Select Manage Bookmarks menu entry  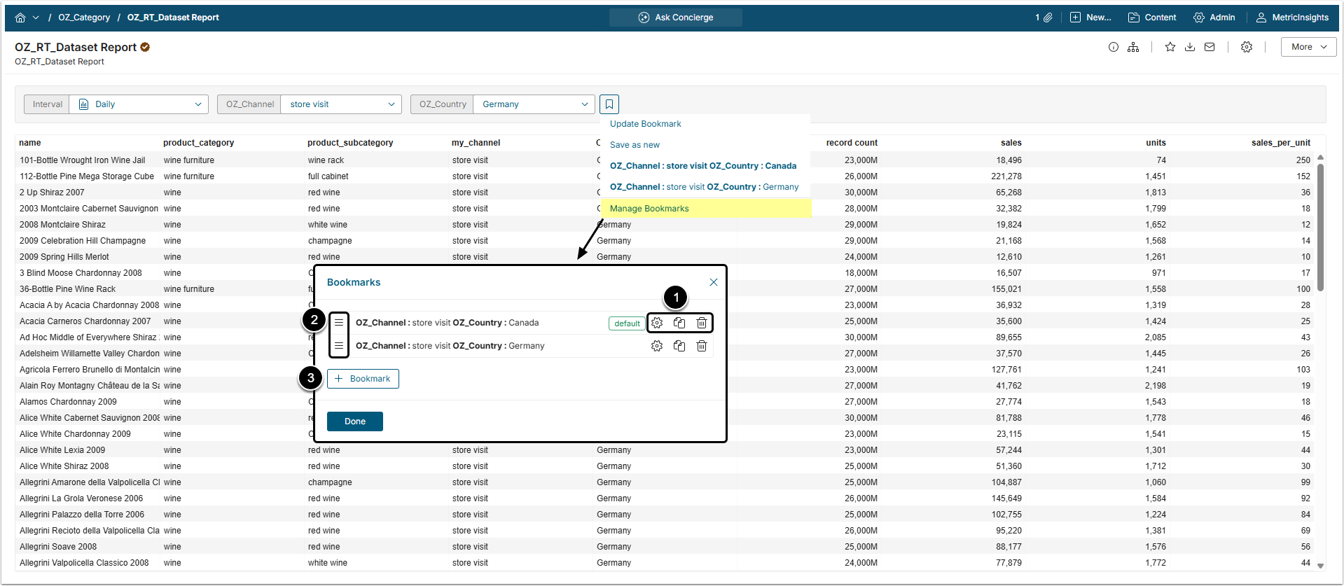tap(649, 209)
